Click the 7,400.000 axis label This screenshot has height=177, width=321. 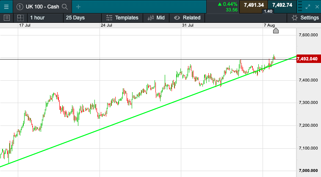(x=308, y=80)
